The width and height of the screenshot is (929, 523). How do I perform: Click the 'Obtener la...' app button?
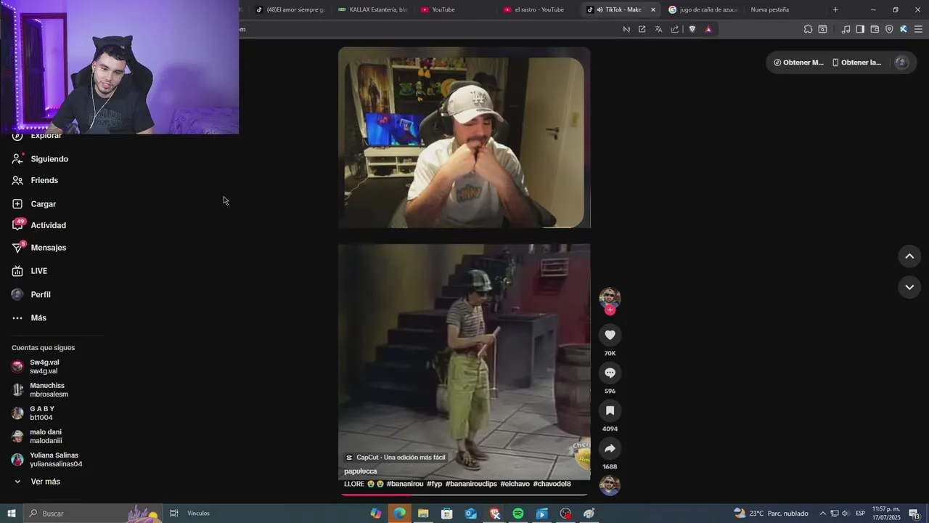tap(856, 62)
